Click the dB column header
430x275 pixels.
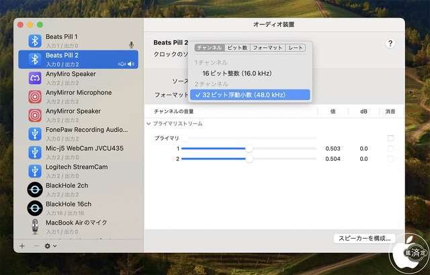click(363, 111)
